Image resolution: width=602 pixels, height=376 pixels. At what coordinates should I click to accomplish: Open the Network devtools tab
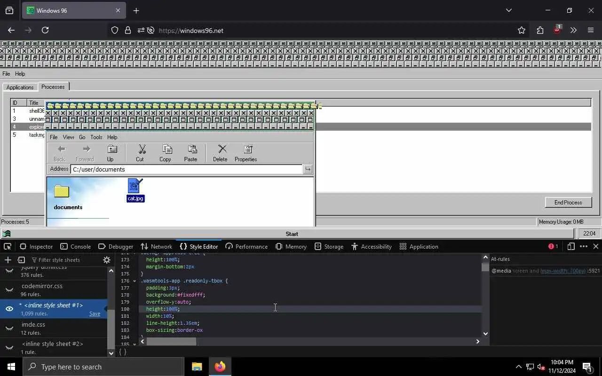click(x=156, y=246)
